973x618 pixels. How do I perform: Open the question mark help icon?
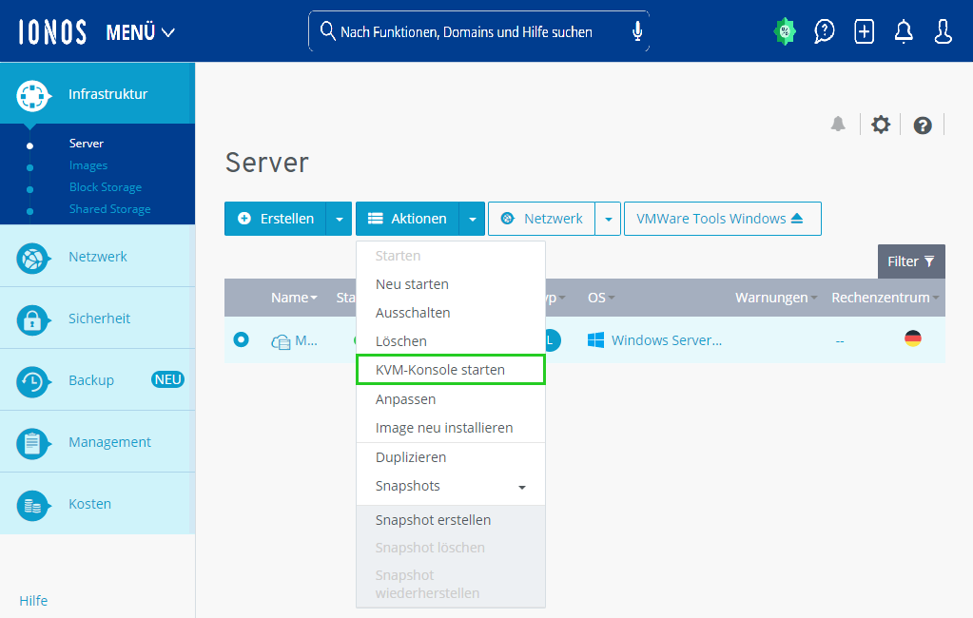click(923, 126)
